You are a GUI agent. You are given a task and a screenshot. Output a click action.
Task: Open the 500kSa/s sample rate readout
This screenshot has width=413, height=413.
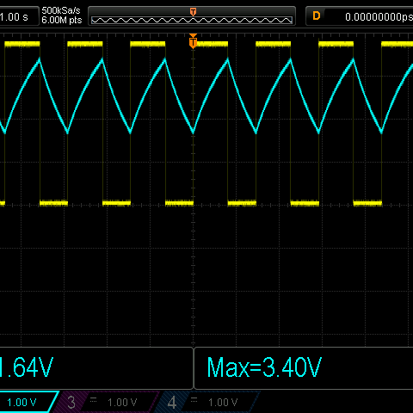tap(61, 11)
